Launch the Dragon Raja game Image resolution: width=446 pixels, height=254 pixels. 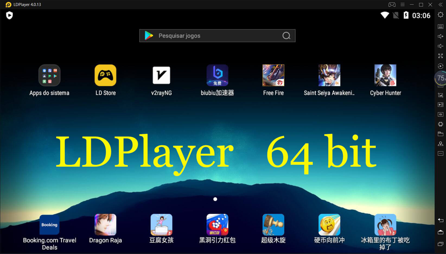pos(106,225)
